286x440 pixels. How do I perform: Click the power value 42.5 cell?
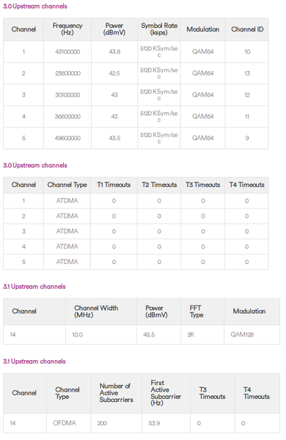[x=114, y=73]
